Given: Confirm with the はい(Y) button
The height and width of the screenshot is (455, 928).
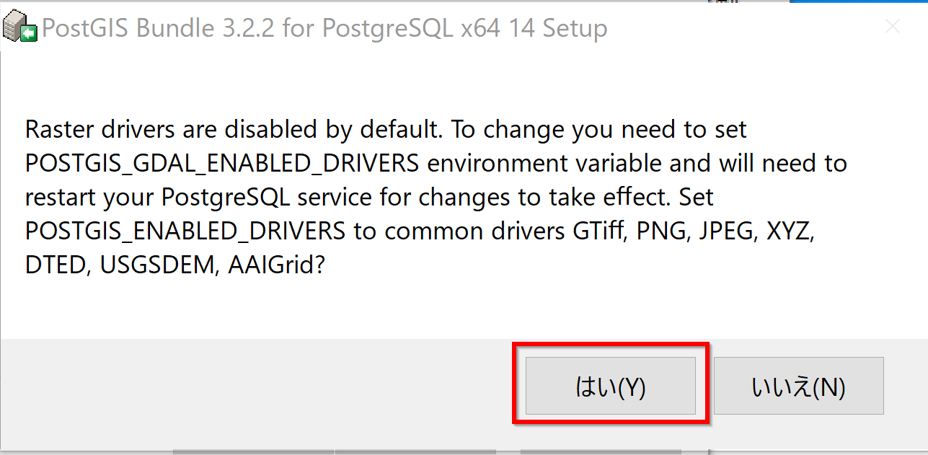Looking at the screenshot, I should [x=610, y=386].
